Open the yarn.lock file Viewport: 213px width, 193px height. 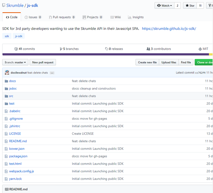click(15, 179)
